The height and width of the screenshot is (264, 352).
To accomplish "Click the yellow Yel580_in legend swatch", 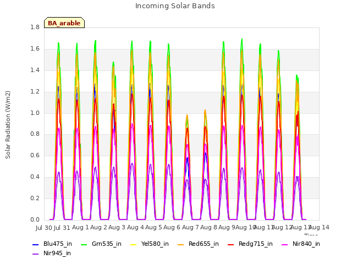I will 133,244.
